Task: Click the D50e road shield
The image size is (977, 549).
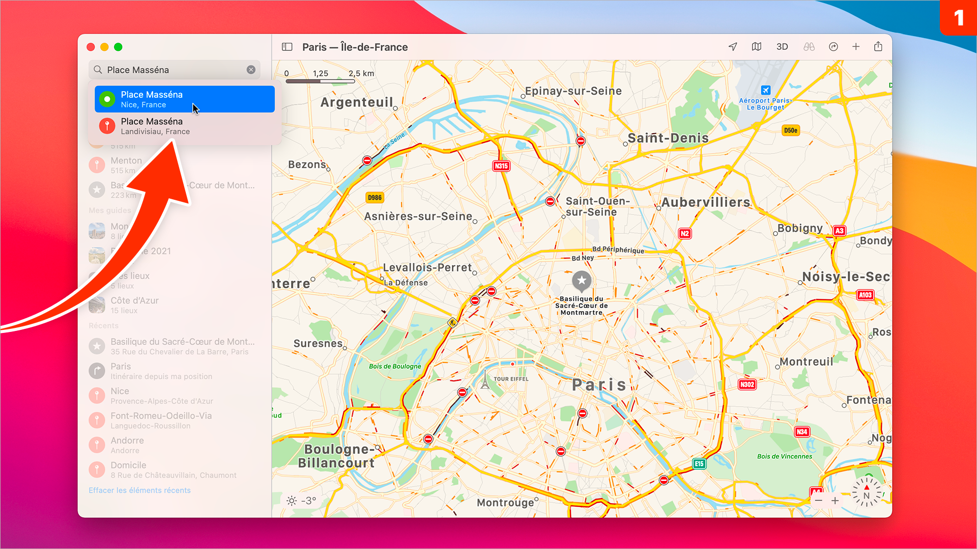Action: (x=791, y=131)
